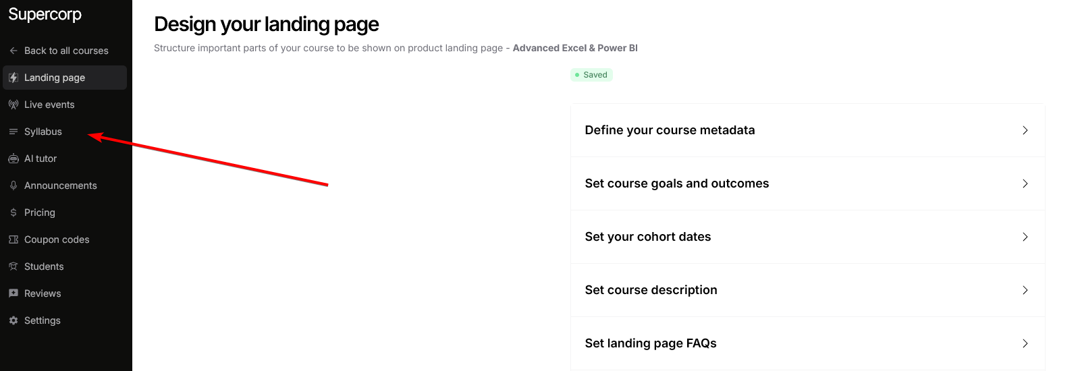This screenshot has width=1080, height=371.
Task: Open the Pricing menu item
Action: tap(40, 212)
